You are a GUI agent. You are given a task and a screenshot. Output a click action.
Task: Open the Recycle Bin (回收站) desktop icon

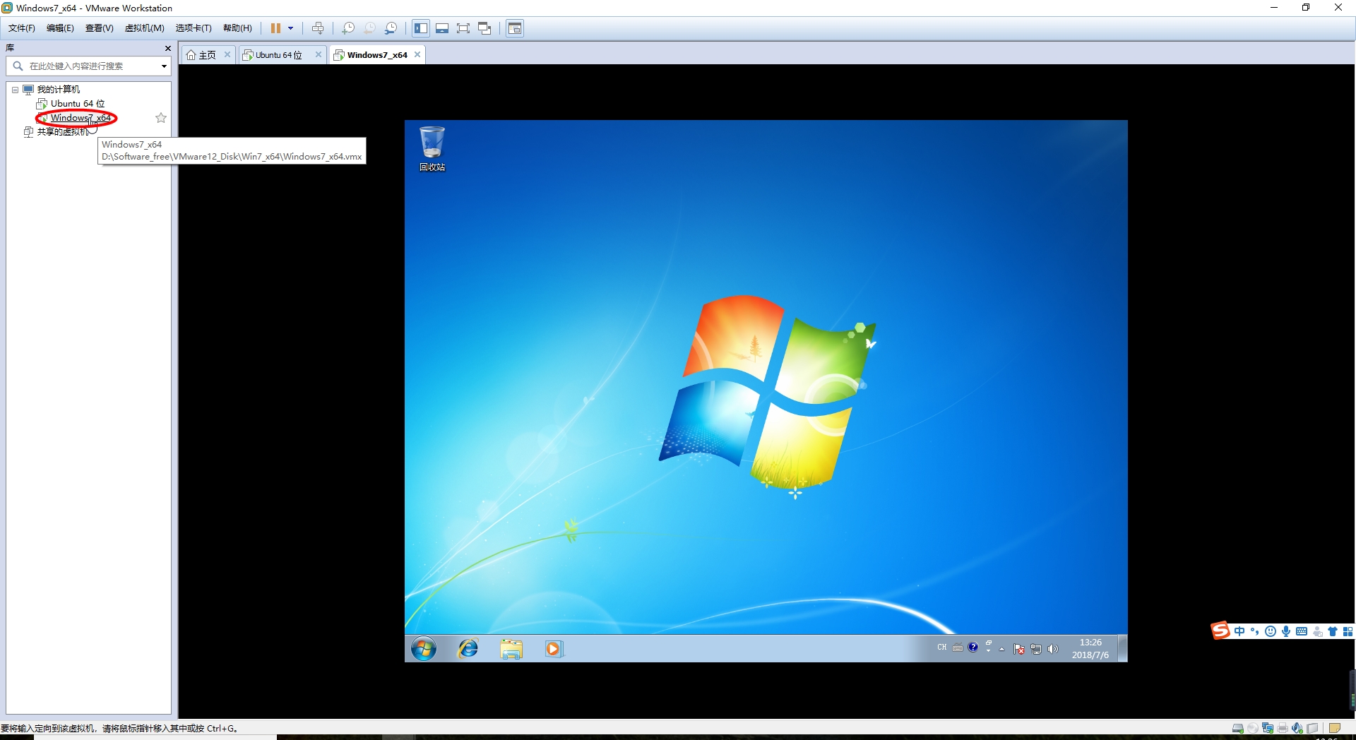point(432,149)
